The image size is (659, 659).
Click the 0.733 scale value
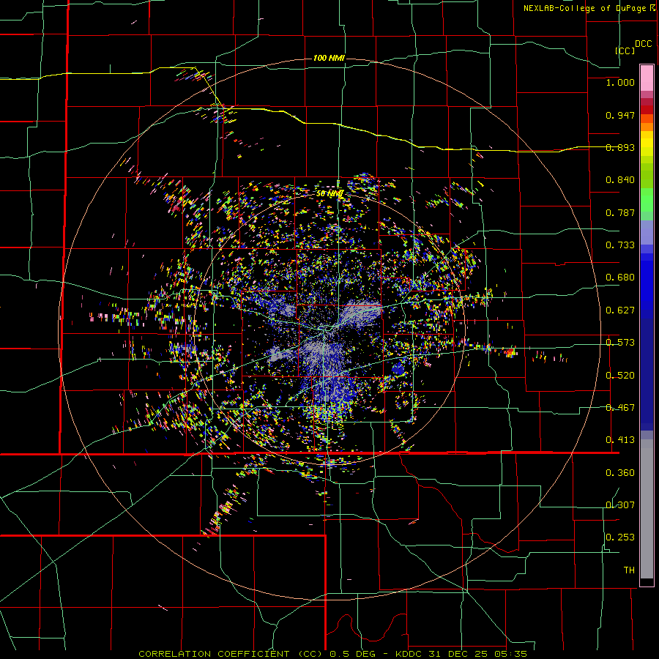pos(620,245)
